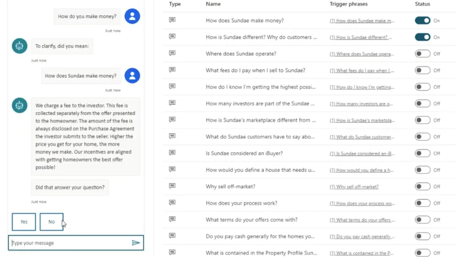456x257 pixels.
Task: Enable 'Is Sundae considered an iBuyer?' toggle
Action: click(422, 153)
